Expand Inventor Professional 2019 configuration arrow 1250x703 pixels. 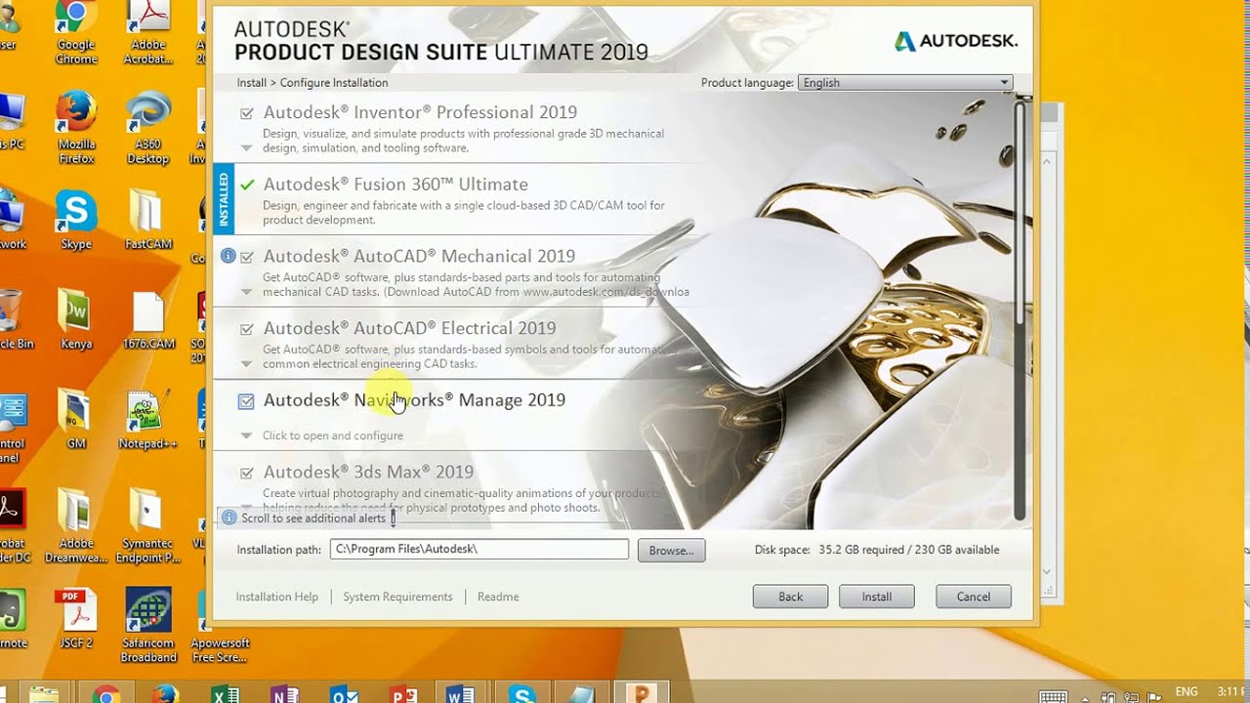click(x=246, y=148)
